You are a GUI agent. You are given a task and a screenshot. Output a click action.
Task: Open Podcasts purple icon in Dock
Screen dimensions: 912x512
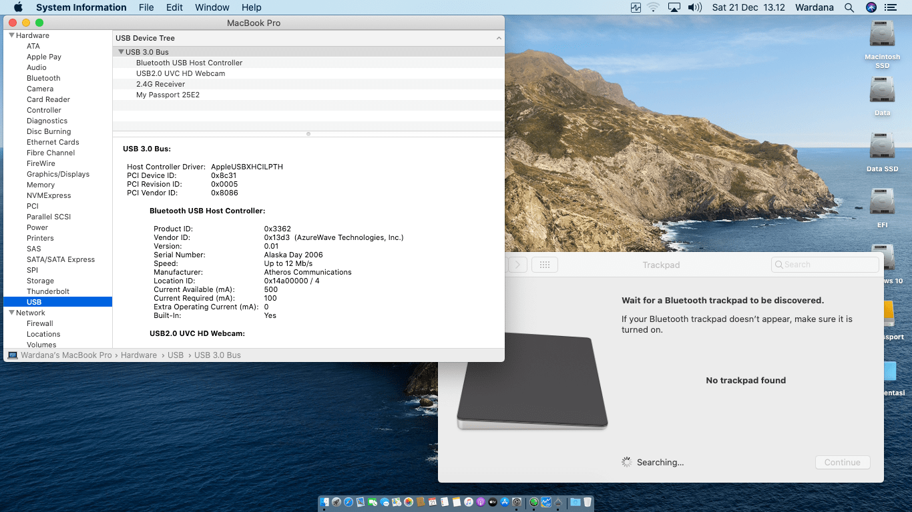[481, 502]
